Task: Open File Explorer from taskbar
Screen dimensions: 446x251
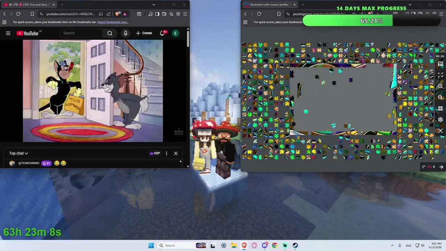Action: point(234,245)
